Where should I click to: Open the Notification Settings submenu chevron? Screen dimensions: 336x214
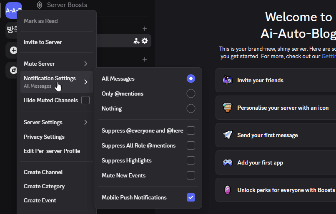[x=86, y=82]
